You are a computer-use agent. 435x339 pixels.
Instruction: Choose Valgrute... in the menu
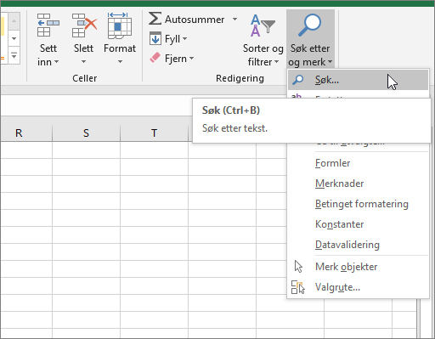pyautogui.click(x=358, y=287)
